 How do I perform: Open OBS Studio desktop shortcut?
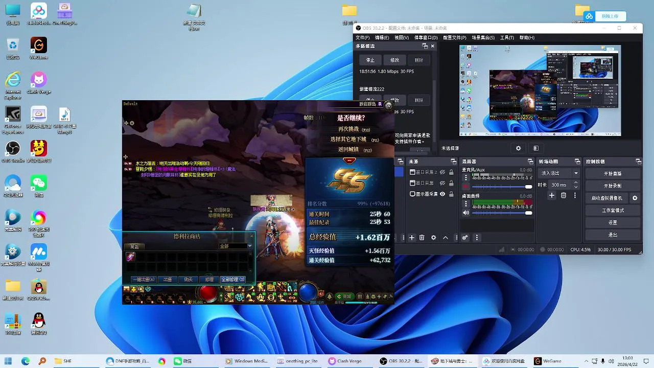13,152
